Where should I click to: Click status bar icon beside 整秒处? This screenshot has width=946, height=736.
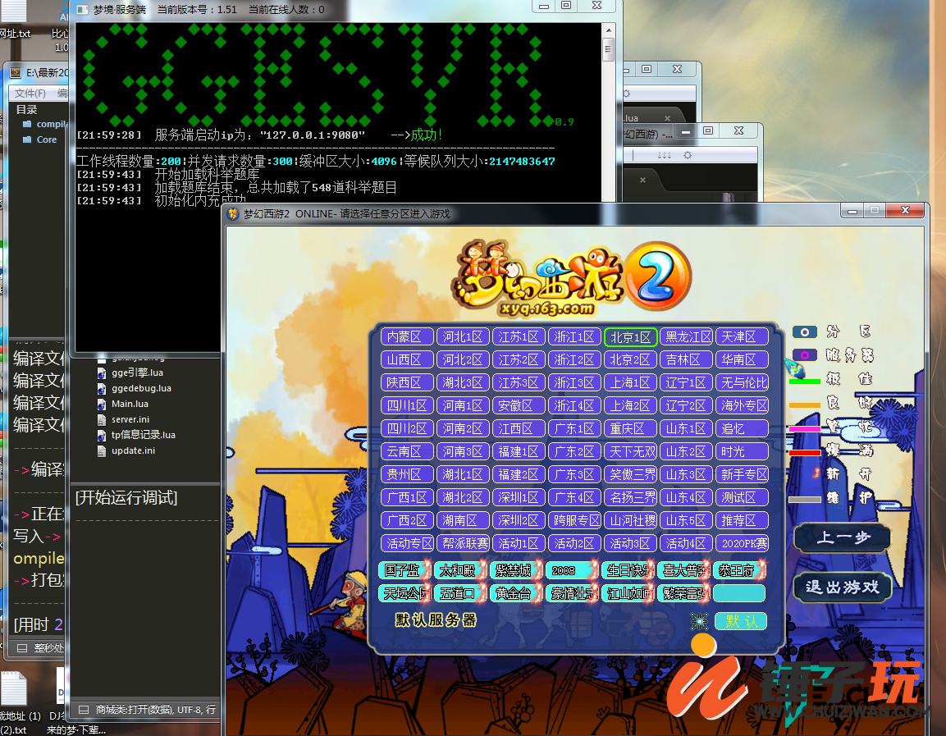(22, 648)
